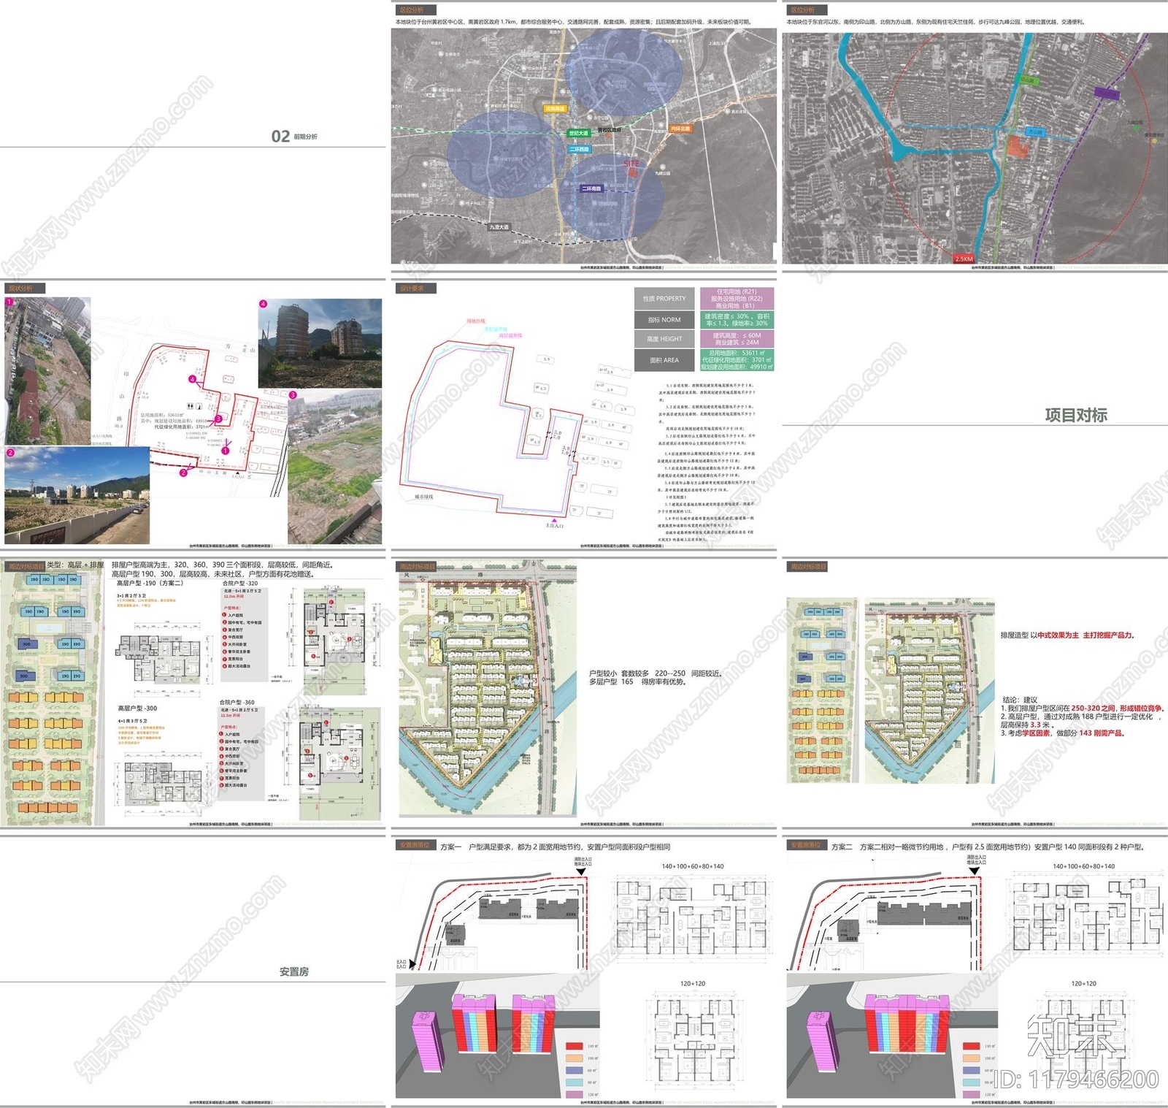The image size is (1168, 1108).
Task: Click the red 140㎡ legend swatch in 方案一
Action: point(575,1047)
